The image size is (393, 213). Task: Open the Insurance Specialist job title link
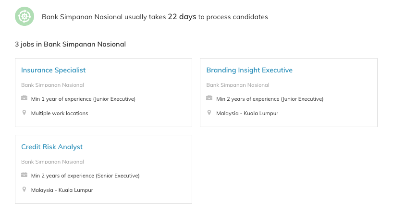pyautogui.click(x=53, y=70)
